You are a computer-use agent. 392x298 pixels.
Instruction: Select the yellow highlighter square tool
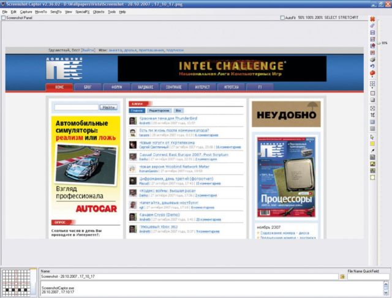[x=372, y=144]
